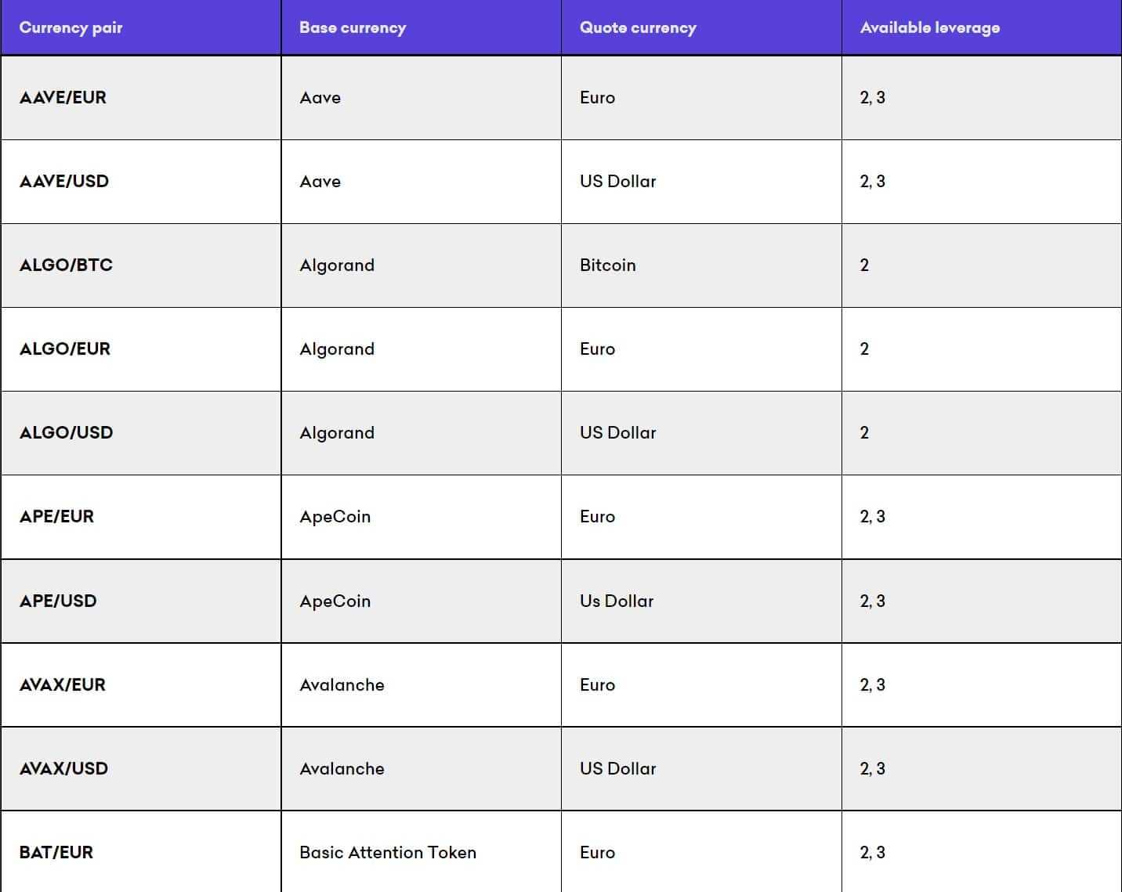The height and width of the screenshot is (892, 1122).
Task: Click the ALGO/BTC pair cell
Action: (67, 265)
